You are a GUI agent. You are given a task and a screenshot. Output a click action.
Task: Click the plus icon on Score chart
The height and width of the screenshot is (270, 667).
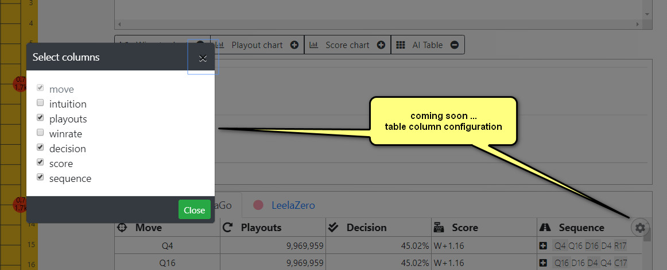pyautogui.click(x=381, y=45)
